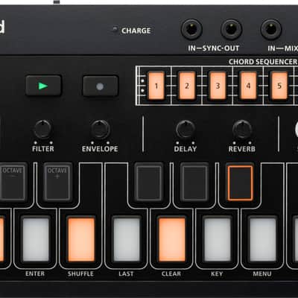298x298 pixels.
Task: Tap the white LAST key pad
Action: click(x=127, y=239)
